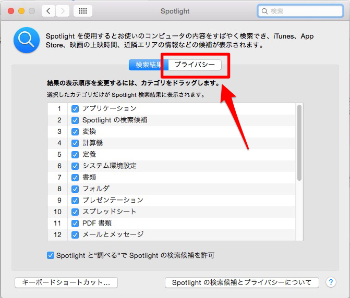Image resolution: width=350 pixels, height=298 pixels.
Task: Focus the 検索 search field
Action: pos(300,11)
